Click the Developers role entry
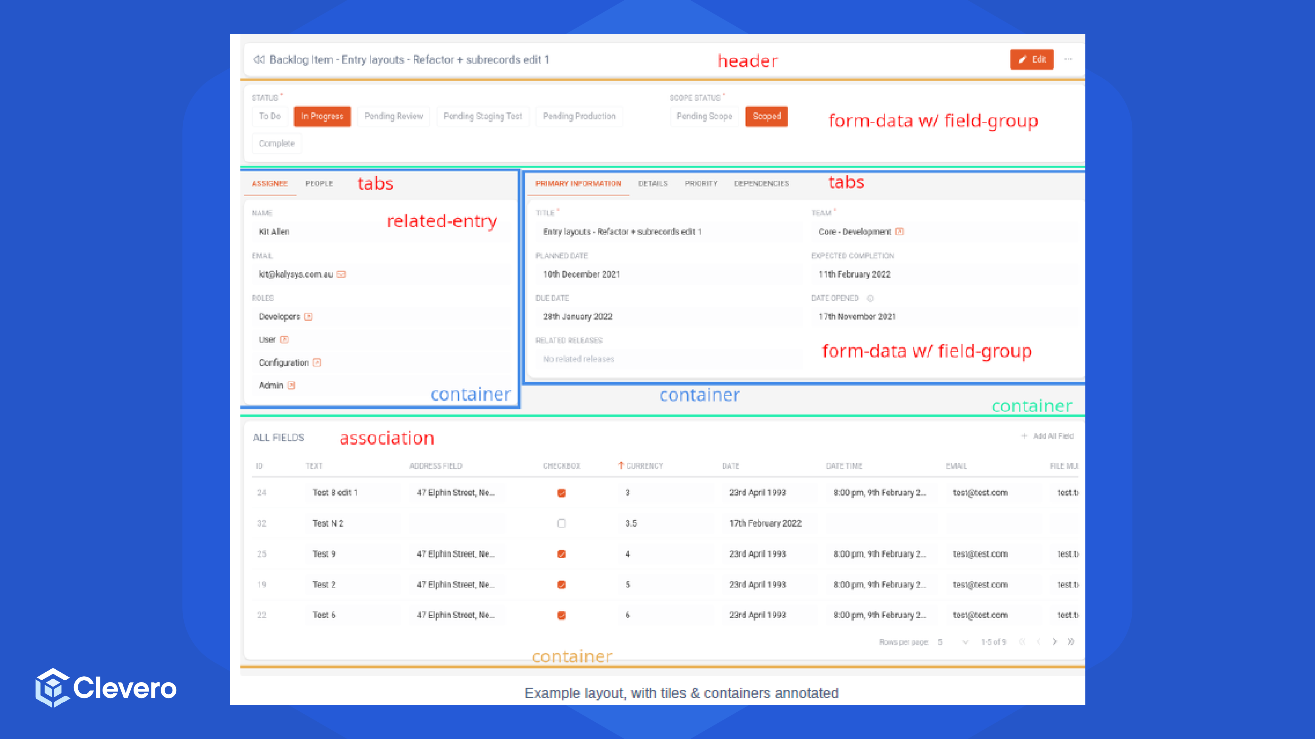This screenshot has width=1315, height=739. tap(279, 317)
